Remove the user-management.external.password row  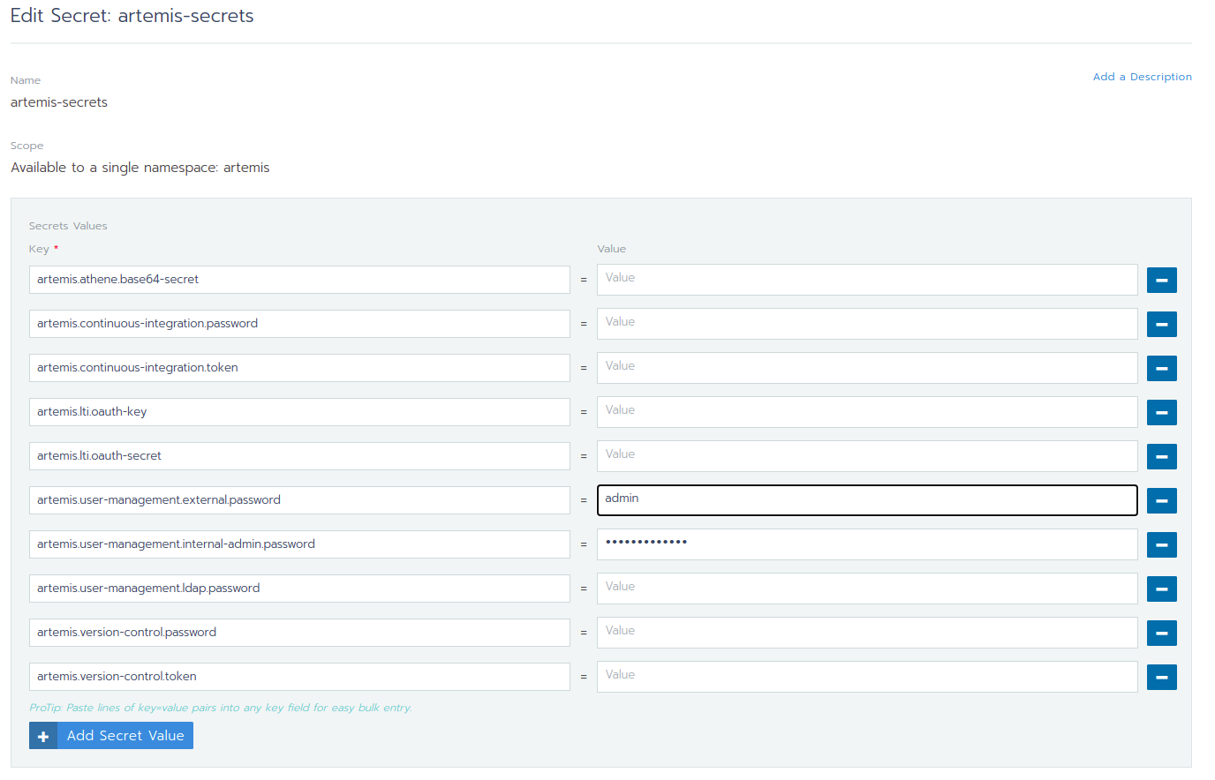click(1161, 500)
